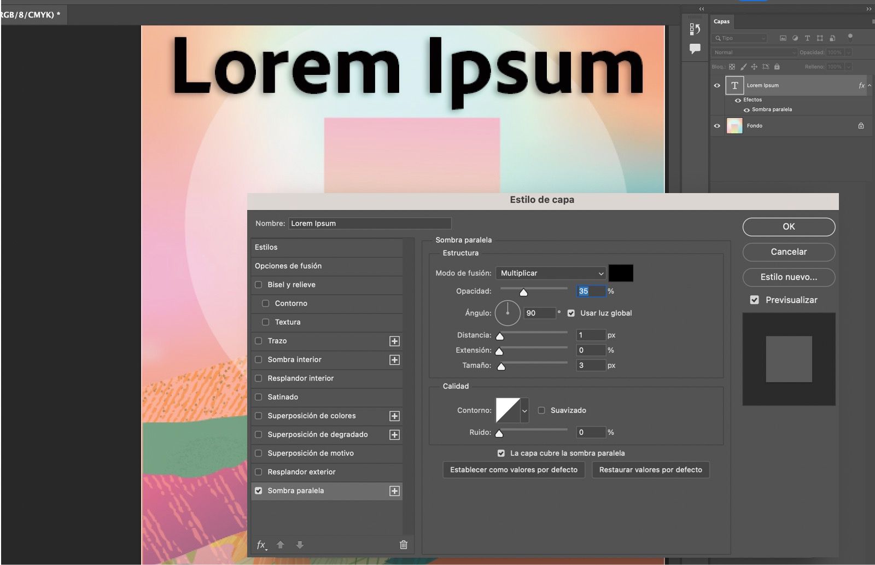Viewport: 875px width, 565px height.
Task: Enable the Bisel y relieve checkbox
Action: 259,285
